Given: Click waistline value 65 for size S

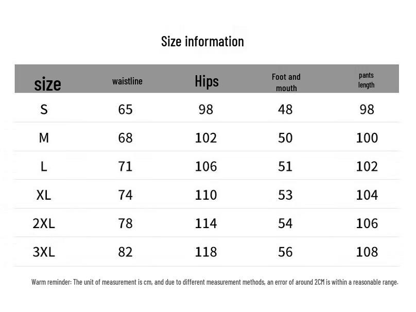Looking at the screenshot, I should coord(125,109).
